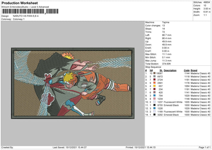Click the Min Stitch value '0.1 mm'
The height and width of the screenshot is (150, 212).
(166, 57)
